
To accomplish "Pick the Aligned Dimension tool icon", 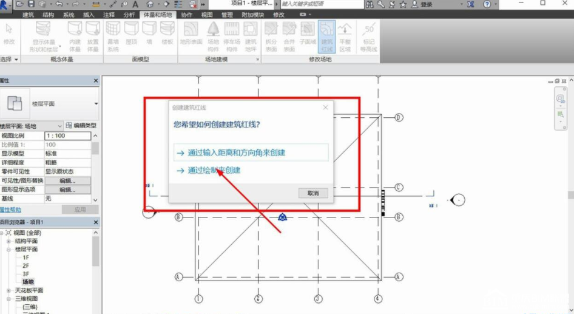I will click(113, 4).
